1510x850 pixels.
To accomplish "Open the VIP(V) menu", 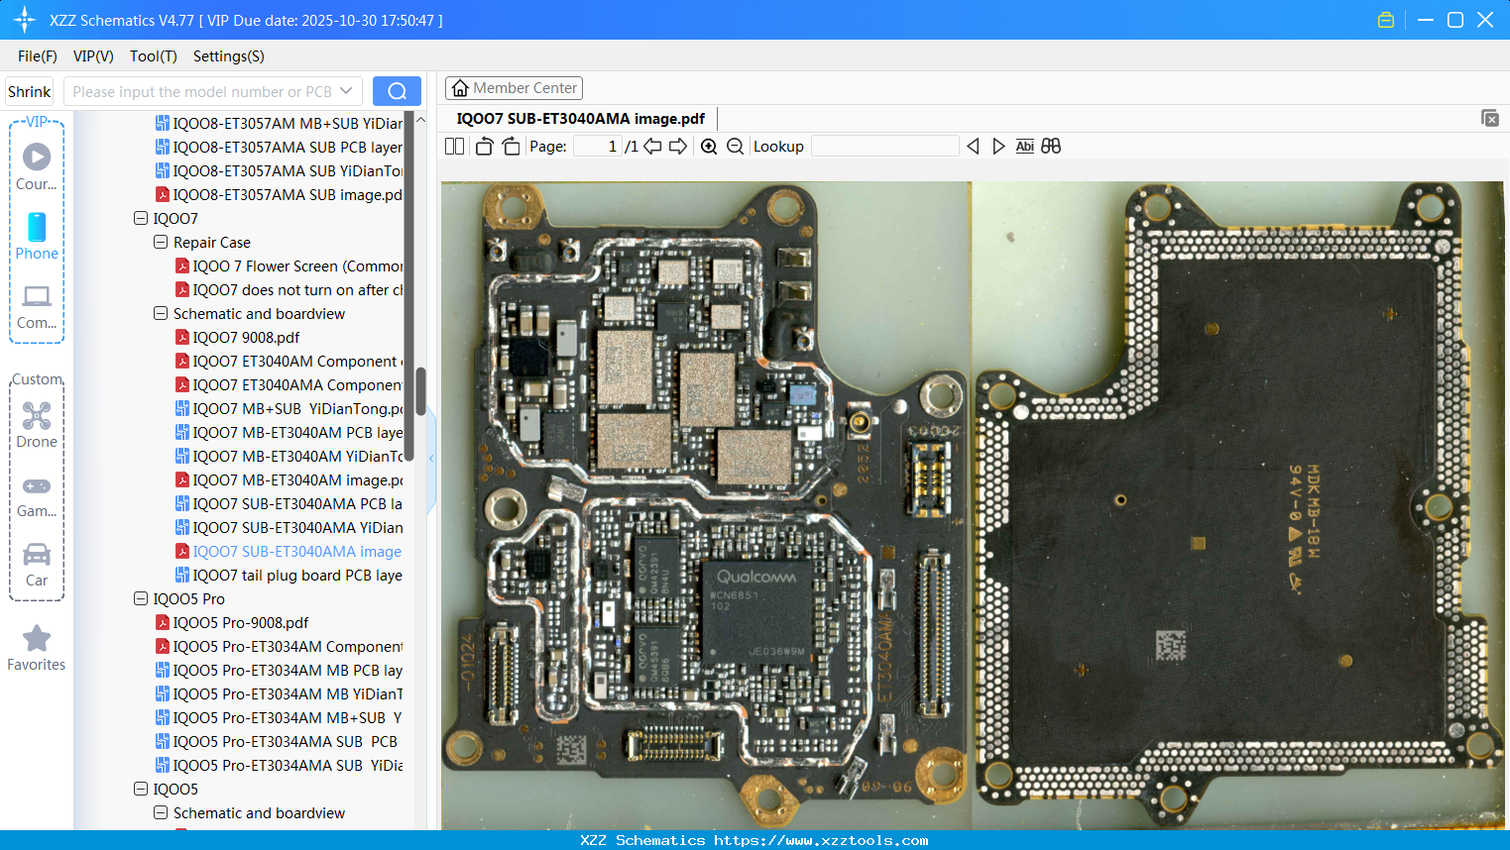I will point(93,56).
